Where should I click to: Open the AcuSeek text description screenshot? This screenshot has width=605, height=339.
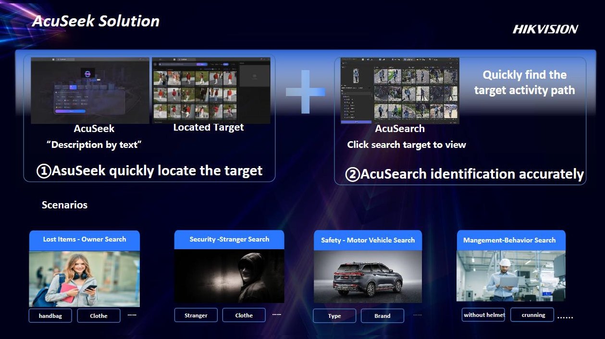click(90, 90)
